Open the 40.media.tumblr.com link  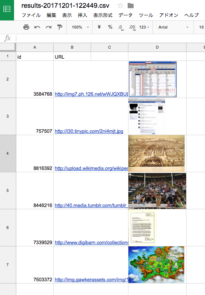click(91, 205)
